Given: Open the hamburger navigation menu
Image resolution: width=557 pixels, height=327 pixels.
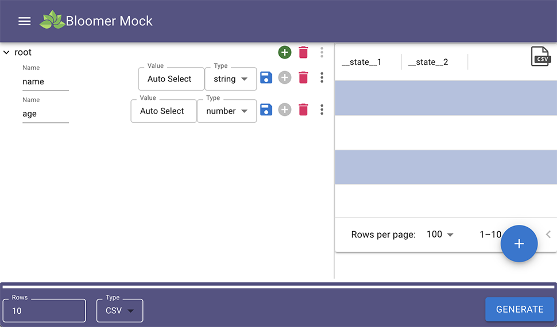Looking at the screenshot, I should coord(25,21).
